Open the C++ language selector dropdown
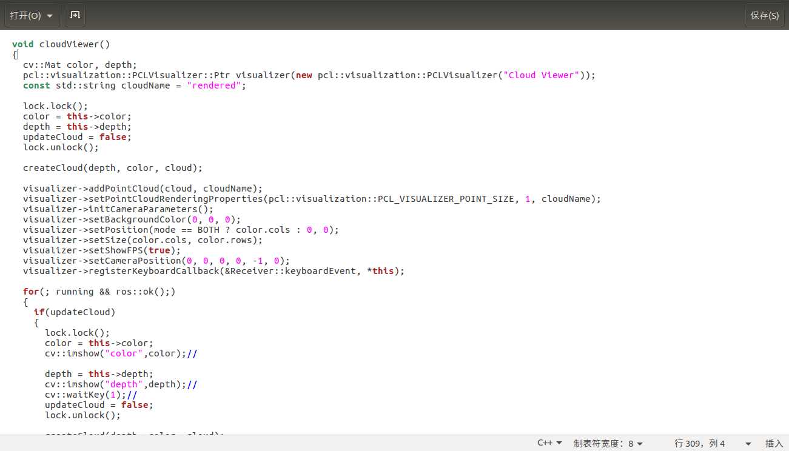This screenshot has width=789, height=451. click(x=549, y=443)
